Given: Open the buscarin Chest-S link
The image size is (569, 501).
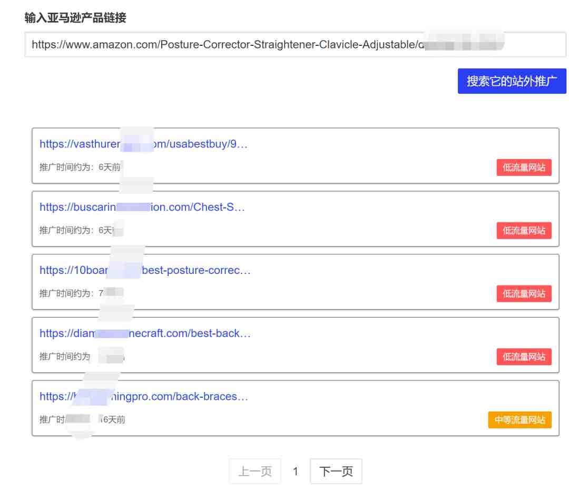Looking at the screenshot, I should (x=142, y=207).
